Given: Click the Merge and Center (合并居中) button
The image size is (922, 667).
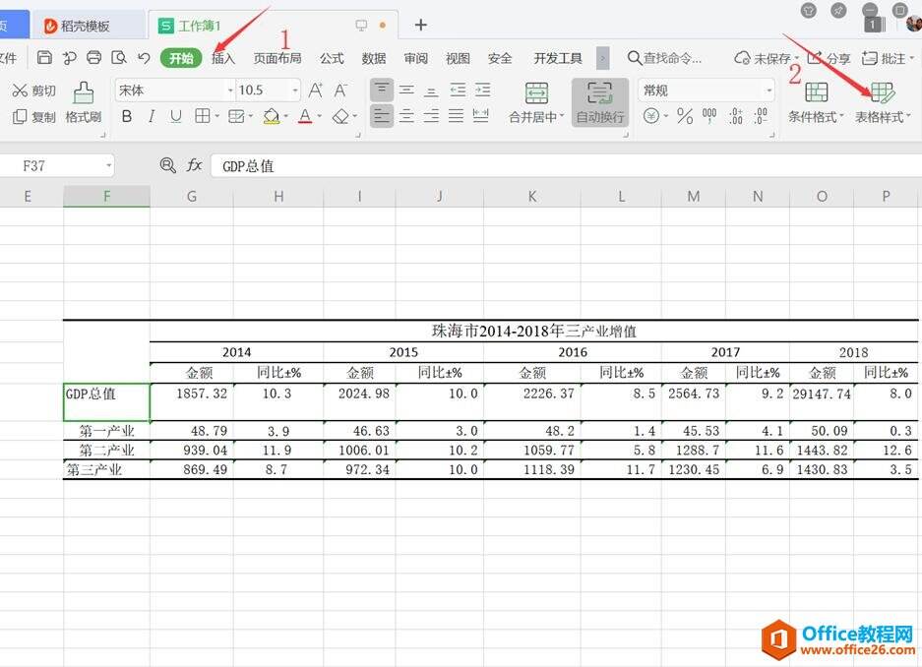Looking at the screenshot, I should click(536, 103).
